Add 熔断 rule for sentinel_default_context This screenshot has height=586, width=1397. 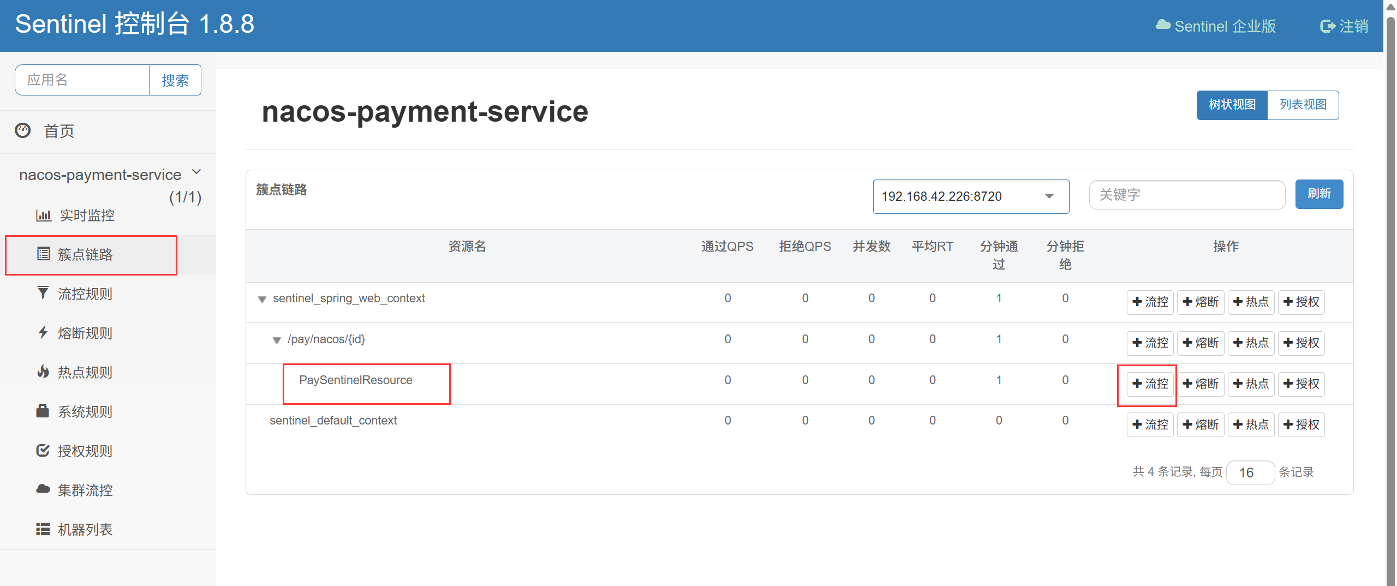click(x=1201, y=424)
